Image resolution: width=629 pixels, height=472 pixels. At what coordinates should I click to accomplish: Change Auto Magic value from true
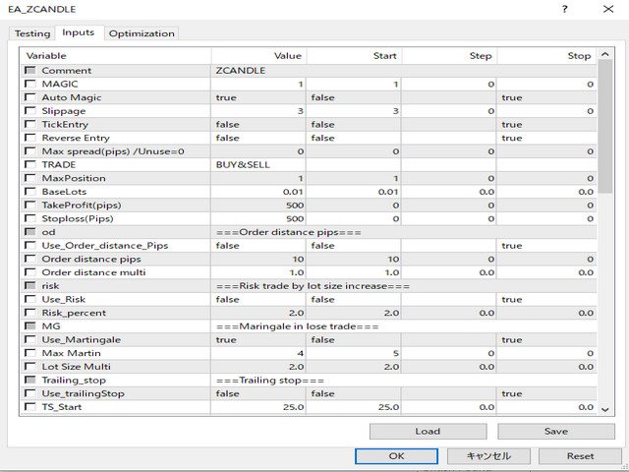click(x=257, y=98)
